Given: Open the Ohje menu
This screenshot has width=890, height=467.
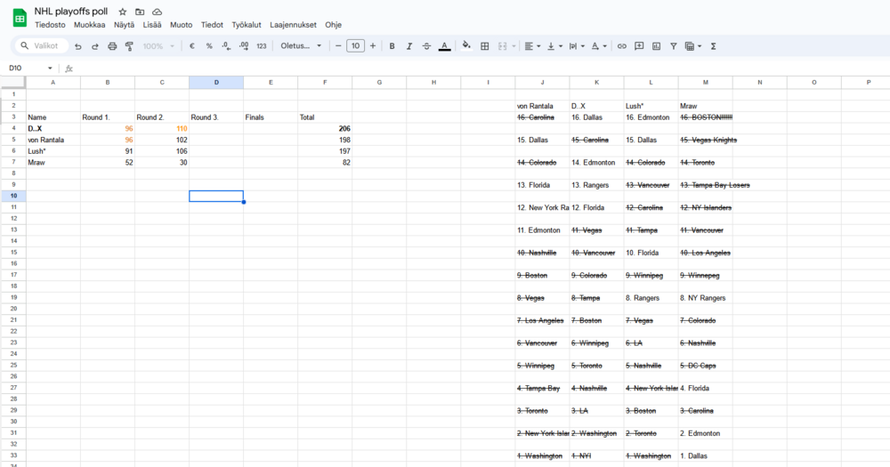Looking at the screenshot, I should coord(333,25).
